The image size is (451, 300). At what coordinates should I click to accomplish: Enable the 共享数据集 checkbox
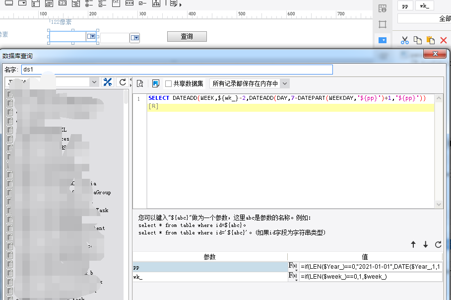click(169, 83)
